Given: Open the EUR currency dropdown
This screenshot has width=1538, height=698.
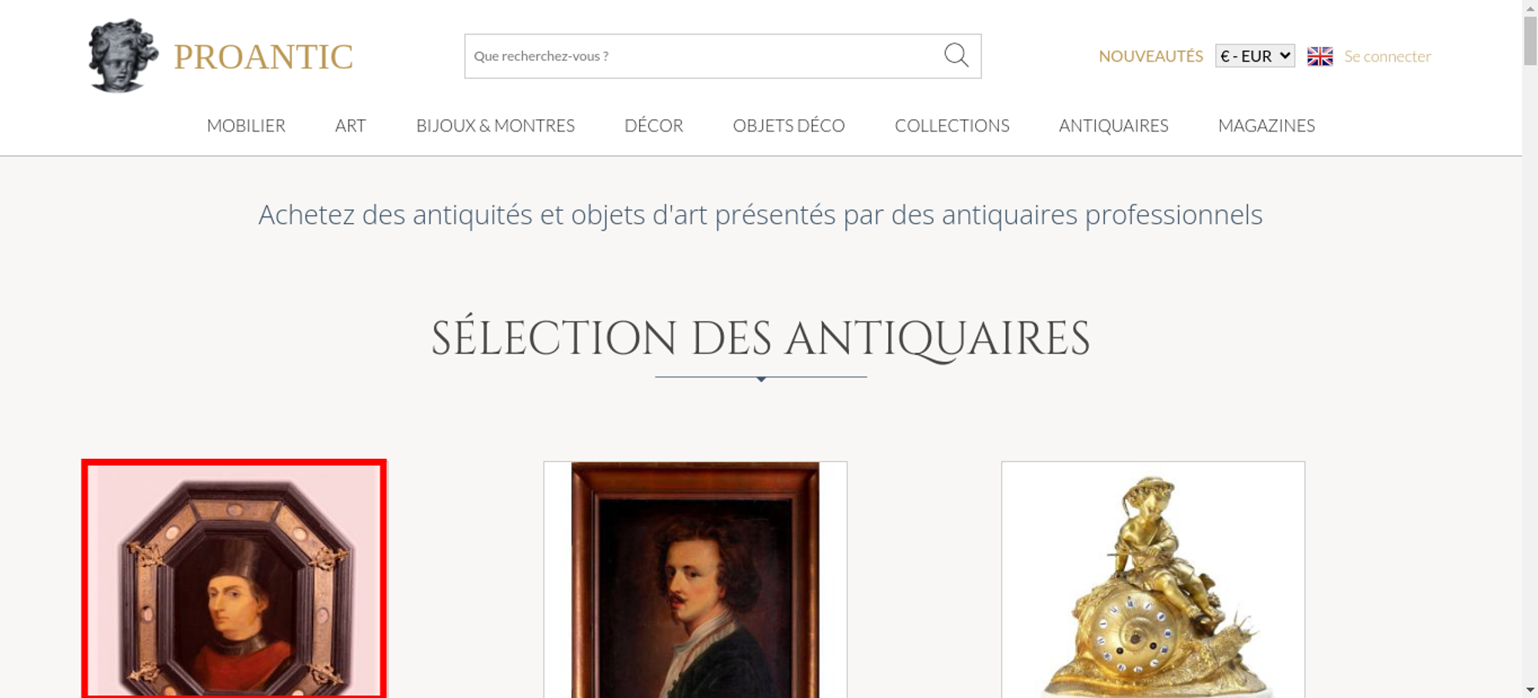Looking at the screenshot, I should coord(1255,56).
